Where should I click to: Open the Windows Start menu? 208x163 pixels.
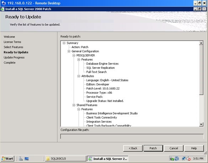point(7,159)
